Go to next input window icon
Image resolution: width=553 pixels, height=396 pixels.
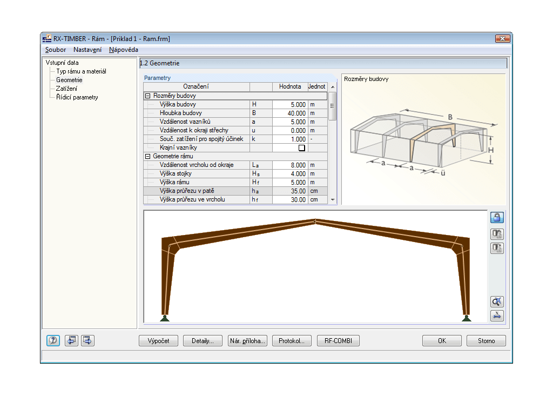click(87, 340)
